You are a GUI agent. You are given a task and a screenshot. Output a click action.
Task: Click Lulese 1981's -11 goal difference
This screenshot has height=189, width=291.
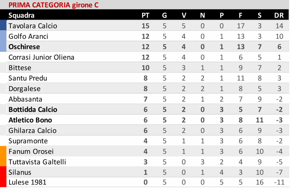(x=279, y=182)
